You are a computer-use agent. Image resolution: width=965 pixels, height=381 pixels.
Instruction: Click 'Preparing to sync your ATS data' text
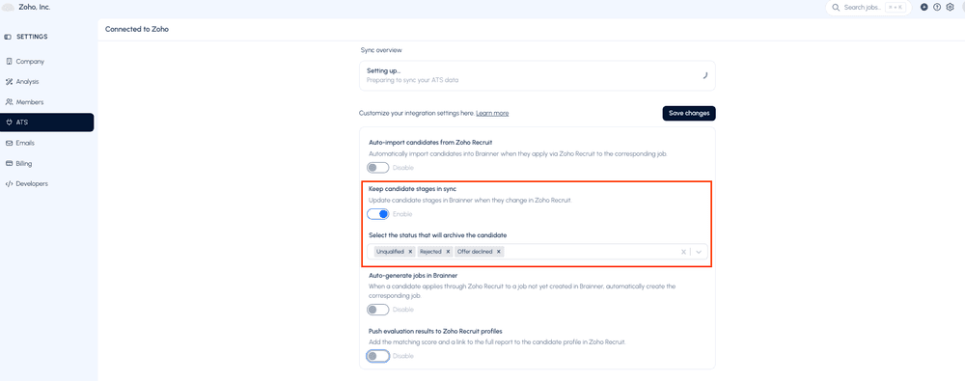coord(412,80)
